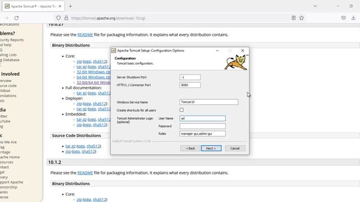Download Core zip link under 10.1.2
360x202 pixels.
click(x=79, y=200)
